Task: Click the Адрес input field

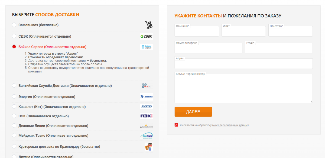Action: pos(243,64)
